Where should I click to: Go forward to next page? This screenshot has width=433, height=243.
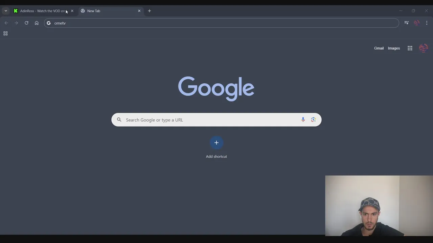point(16,23)
